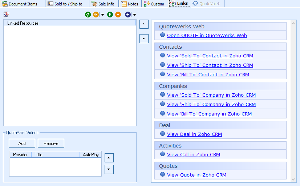Click the icon at top-left above Linked Resources
Screen dimensions: 300x186
[6, 15]
